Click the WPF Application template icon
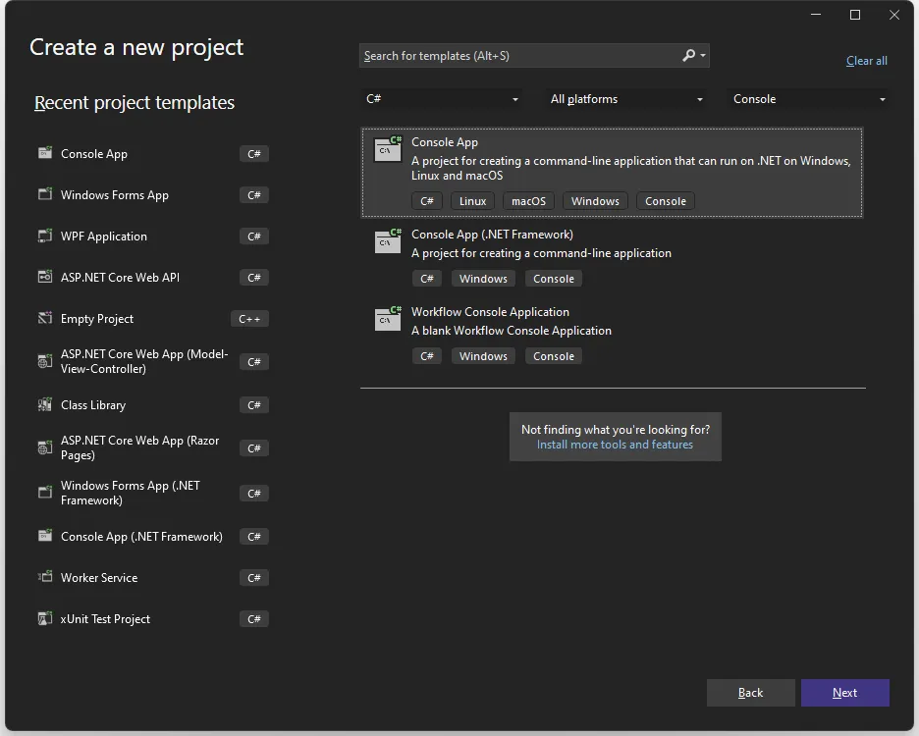919x736 pixels. (x=44, y=236)
